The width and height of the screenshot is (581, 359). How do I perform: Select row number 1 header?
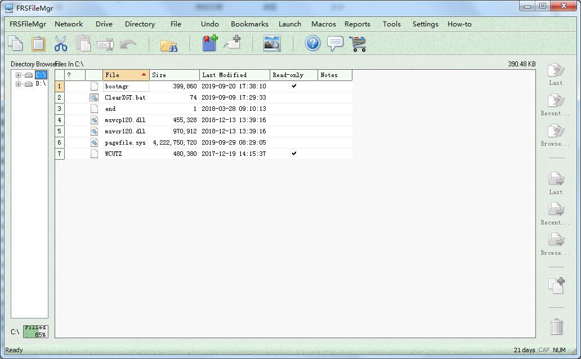tap(59, 86)
